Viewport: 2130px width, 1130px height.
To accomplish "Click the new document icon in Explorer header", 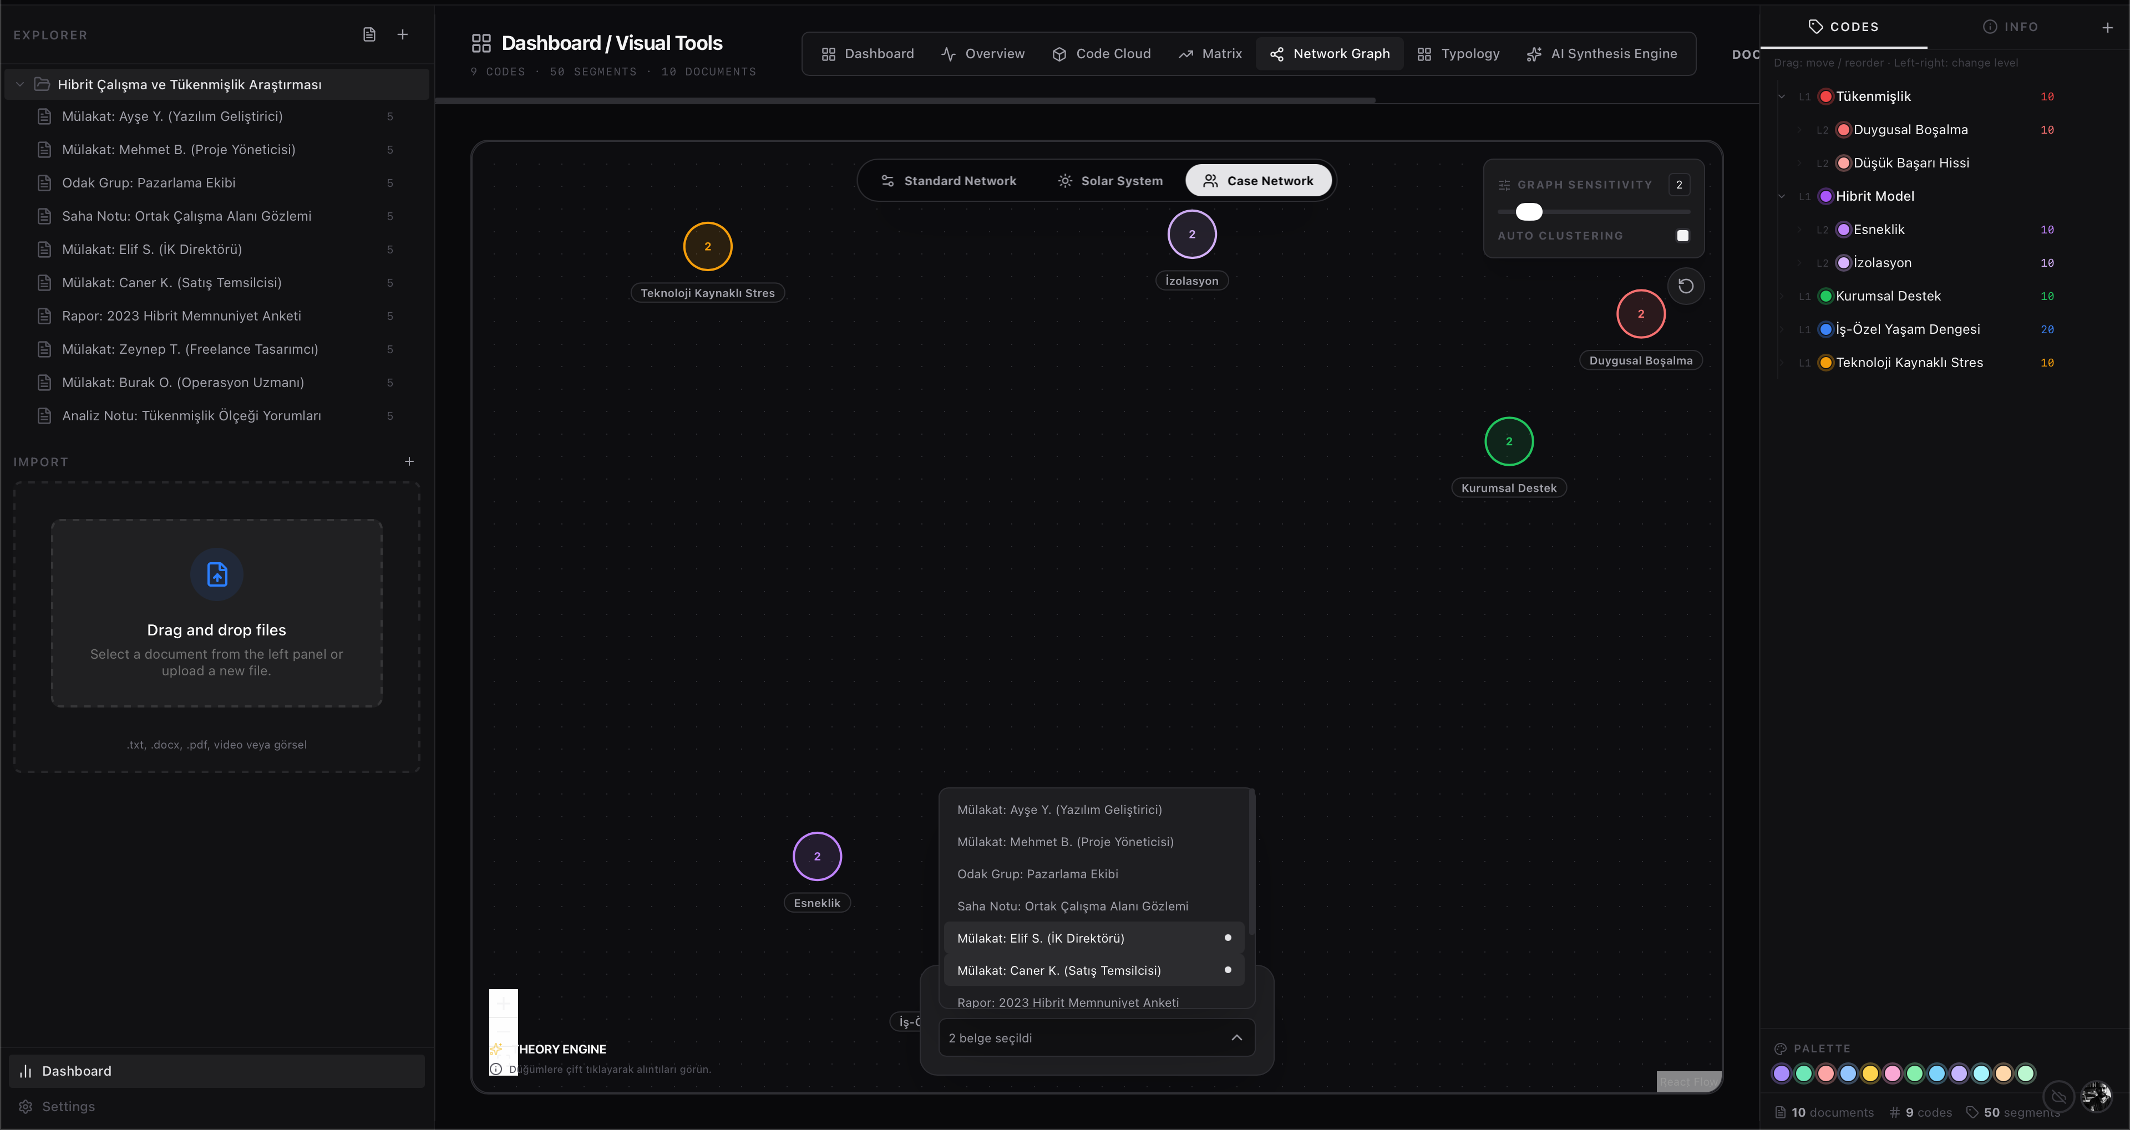I will point(369,35).
